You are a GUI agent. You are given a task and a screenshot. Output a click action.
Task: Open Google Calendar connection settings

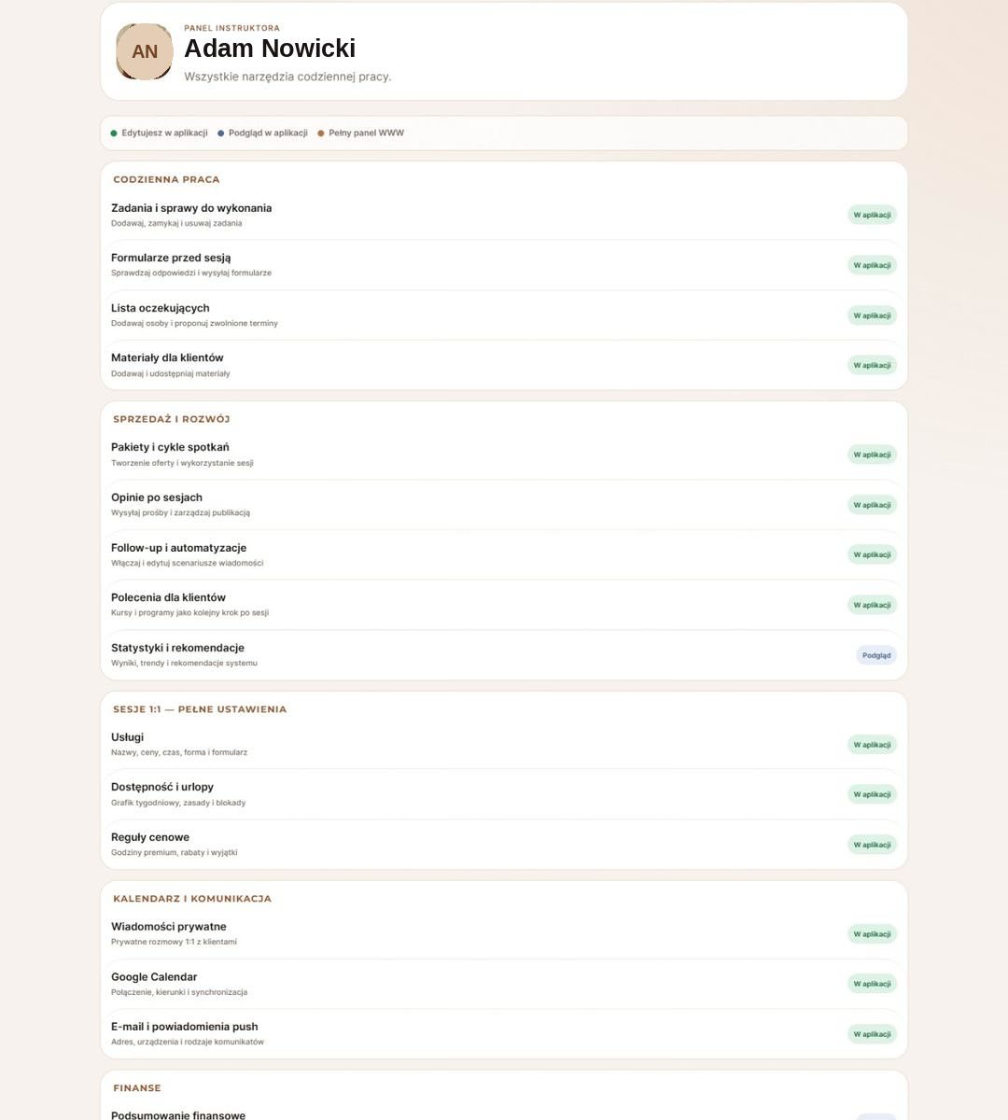coord(504,984)
